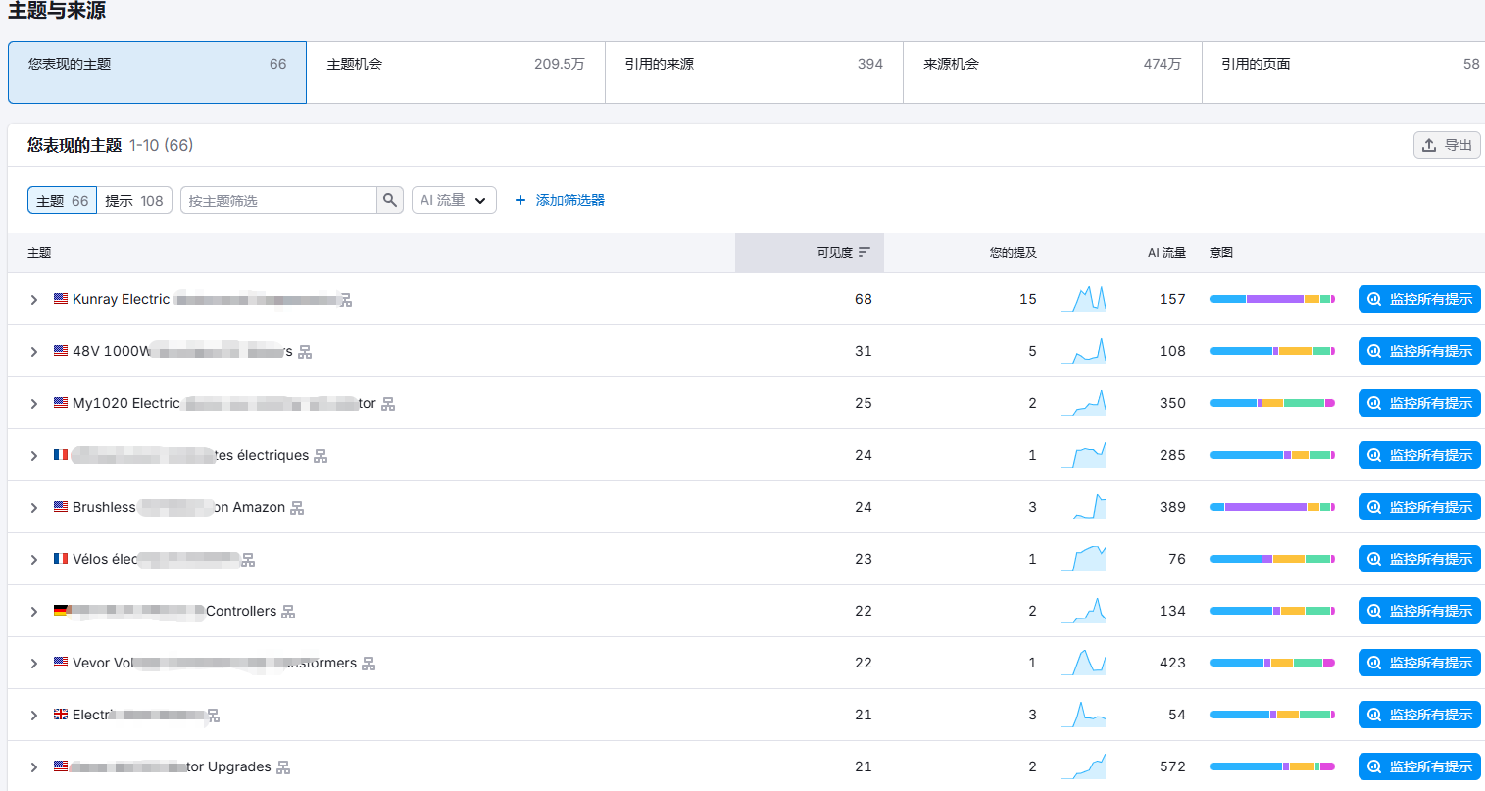Click the 导出 export button
The image size is (1485, 791).
pyautogui.click(x=1447, y=145)
